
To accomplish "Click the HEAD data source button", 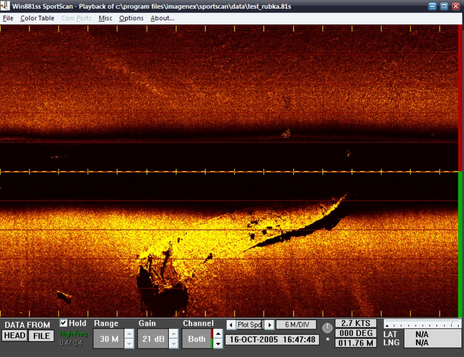I will [14, 336].
